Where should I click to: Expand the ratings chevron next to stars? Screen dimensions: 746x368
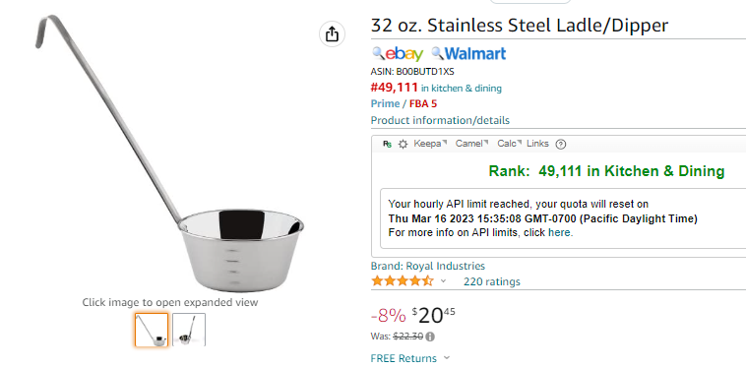coord(444,281)
